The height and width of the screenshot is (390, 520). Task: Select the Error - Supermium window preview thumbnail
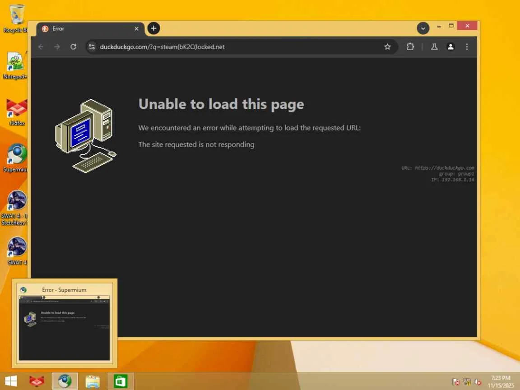click(x=65, y=323)
